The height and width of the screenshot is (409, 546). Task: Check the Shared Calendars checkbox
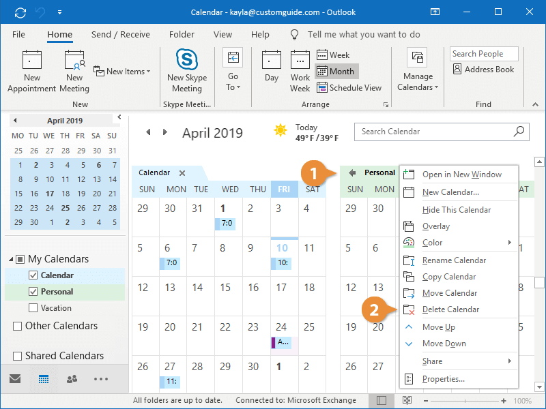point(17,356)
